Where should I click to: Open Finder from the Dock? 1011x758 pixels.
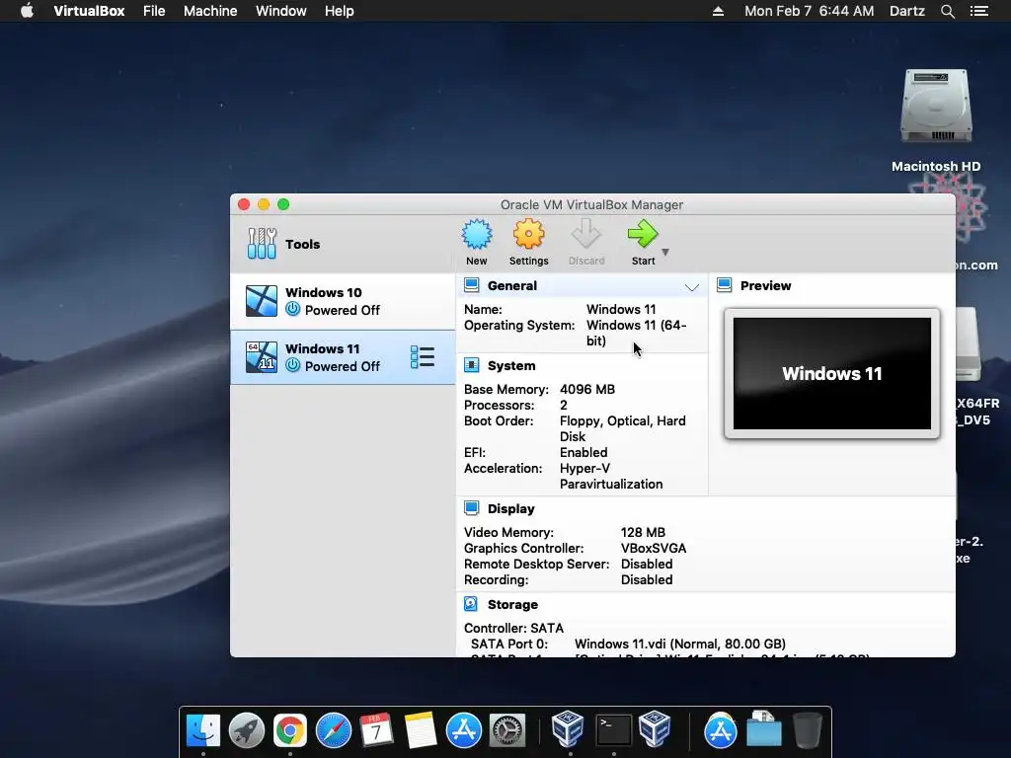[x=203, y=730]
